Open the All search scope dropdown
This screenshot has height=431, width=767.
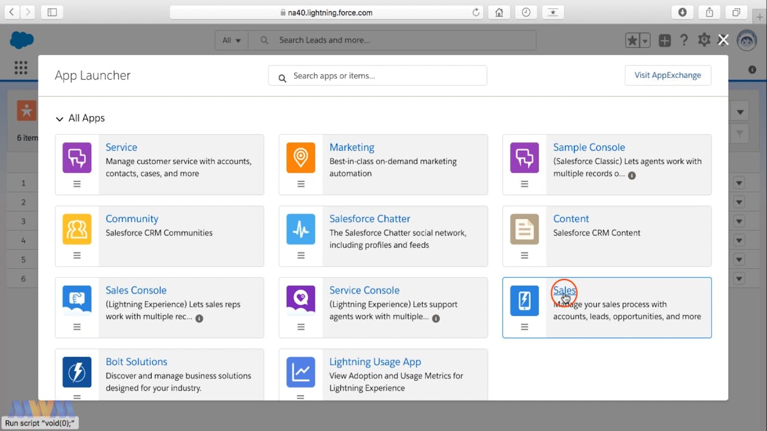click(231, 40)
